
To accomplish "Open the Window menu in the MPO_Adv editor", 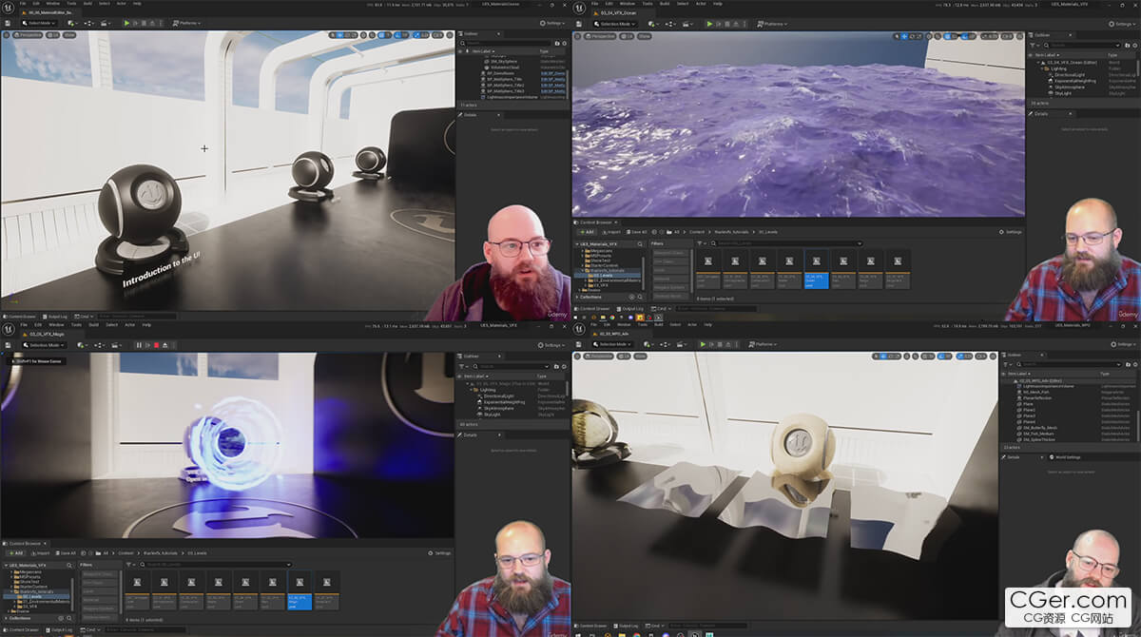I will 624,324.
